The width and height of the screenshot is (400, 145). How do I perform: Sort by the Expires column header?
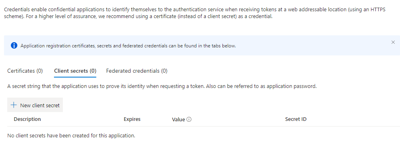(x=132, y=119)
